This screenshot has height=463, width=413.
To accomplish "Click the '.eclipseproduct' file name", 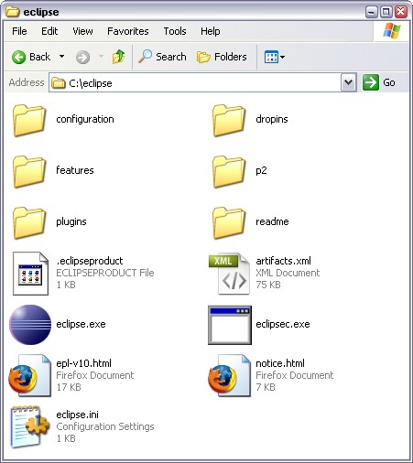I will pos(90,261).
